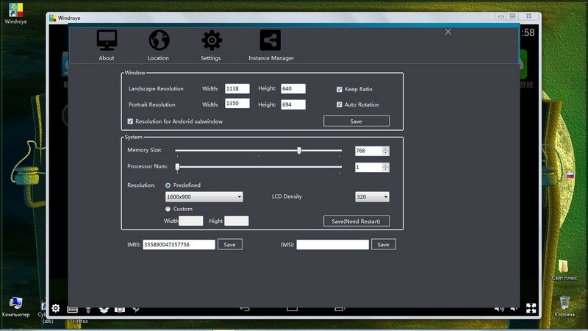Maximize the Windroye window
The width and height of the screenshot is (588, 331).
[x=512, y=16]
